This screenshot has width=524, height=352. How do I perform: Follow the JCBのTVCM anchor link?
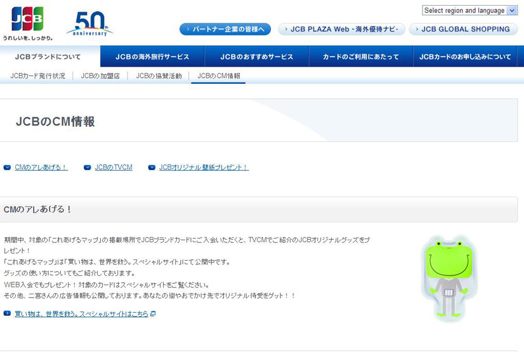114,167
